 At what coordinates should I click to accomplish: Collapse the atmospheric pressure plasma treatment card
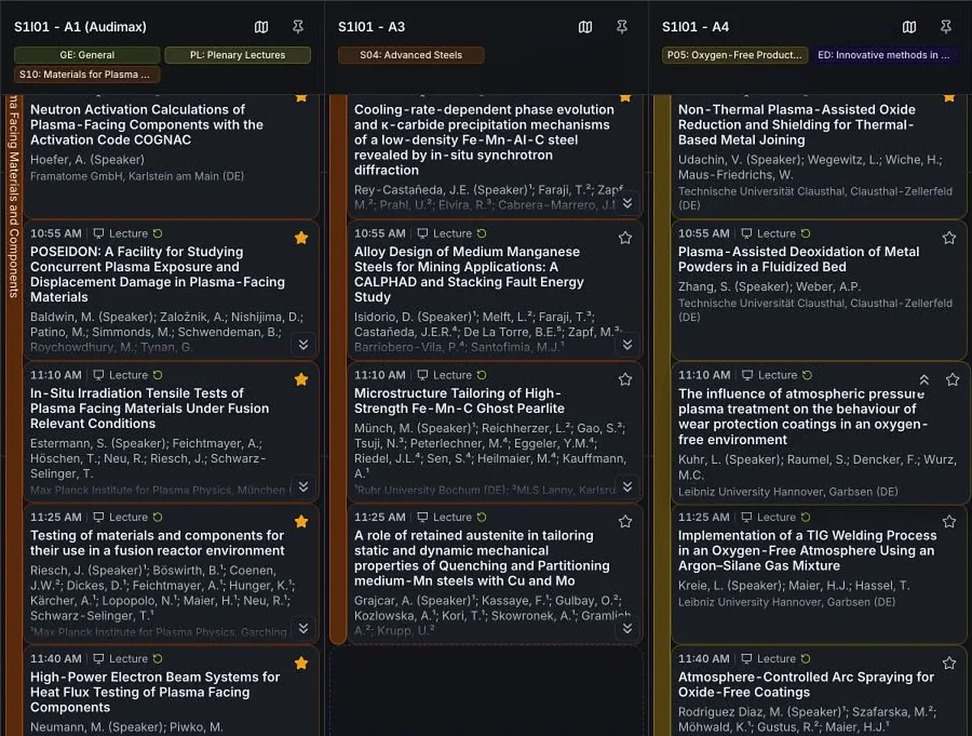pos(924,379)
